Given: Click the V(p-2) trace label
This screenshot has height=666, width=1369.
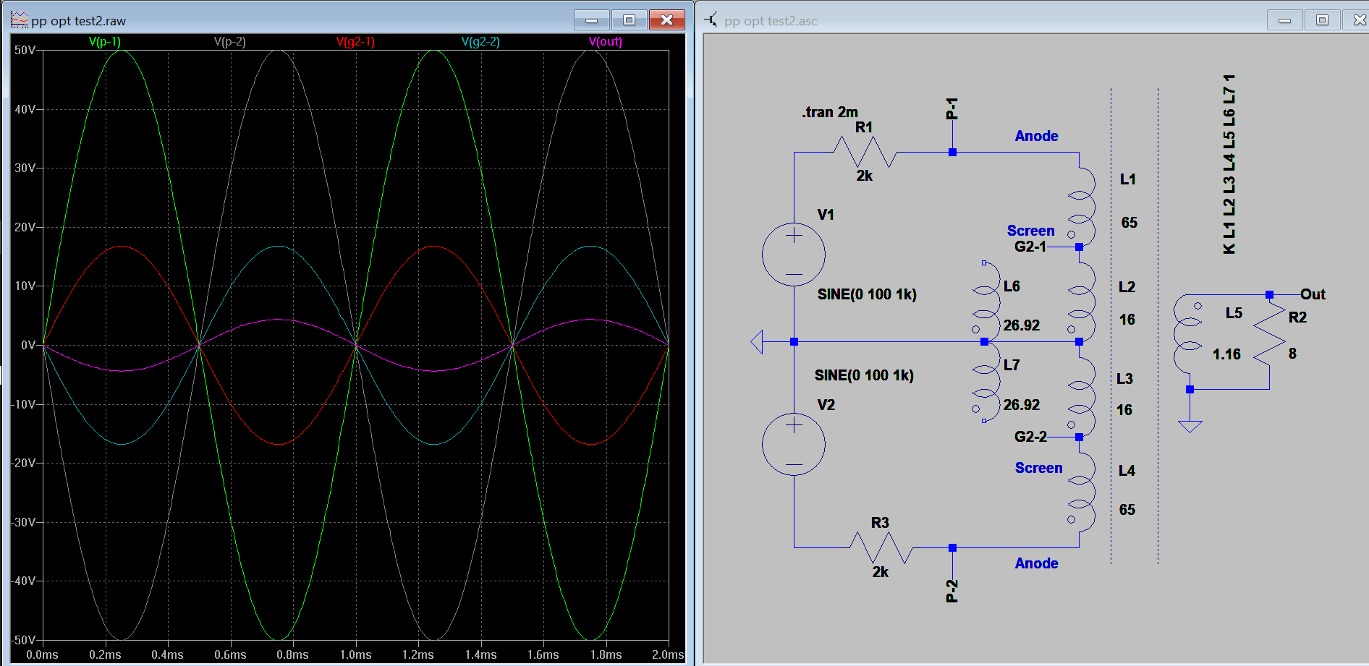Looking at the screenshot, I should tap(230, 42).
